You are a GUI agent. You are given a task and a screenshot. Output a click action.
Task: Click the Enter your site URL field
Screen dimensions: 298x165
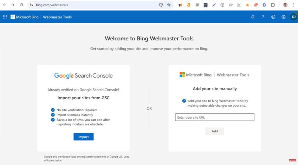215,117
